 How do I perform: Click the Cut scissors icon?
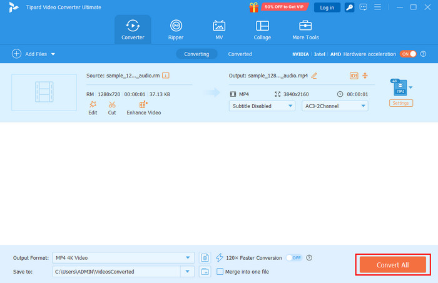[x=111, y=104]
